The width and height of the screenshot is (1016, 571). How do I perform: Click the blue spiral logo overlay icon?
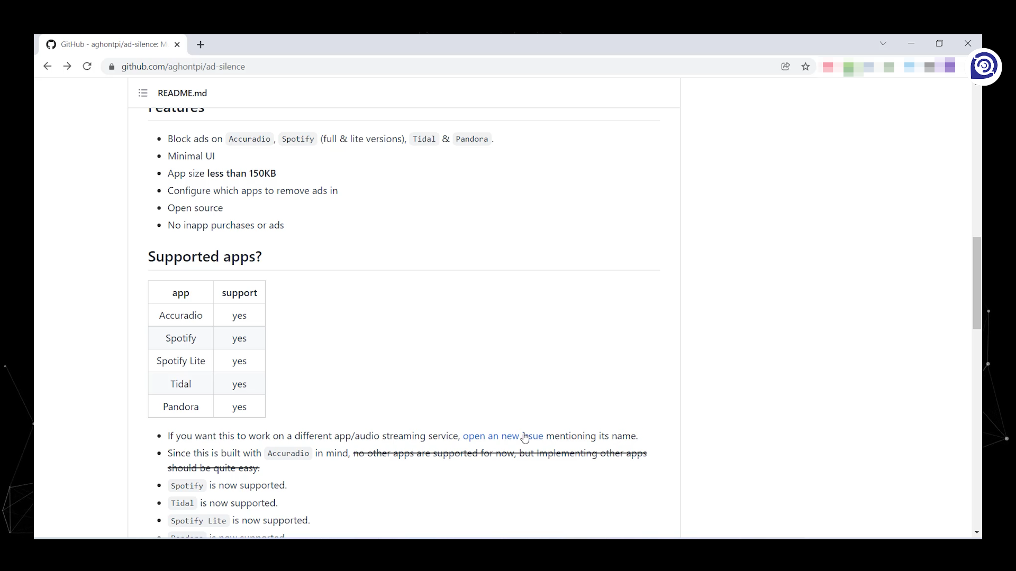tap(984, 66)
